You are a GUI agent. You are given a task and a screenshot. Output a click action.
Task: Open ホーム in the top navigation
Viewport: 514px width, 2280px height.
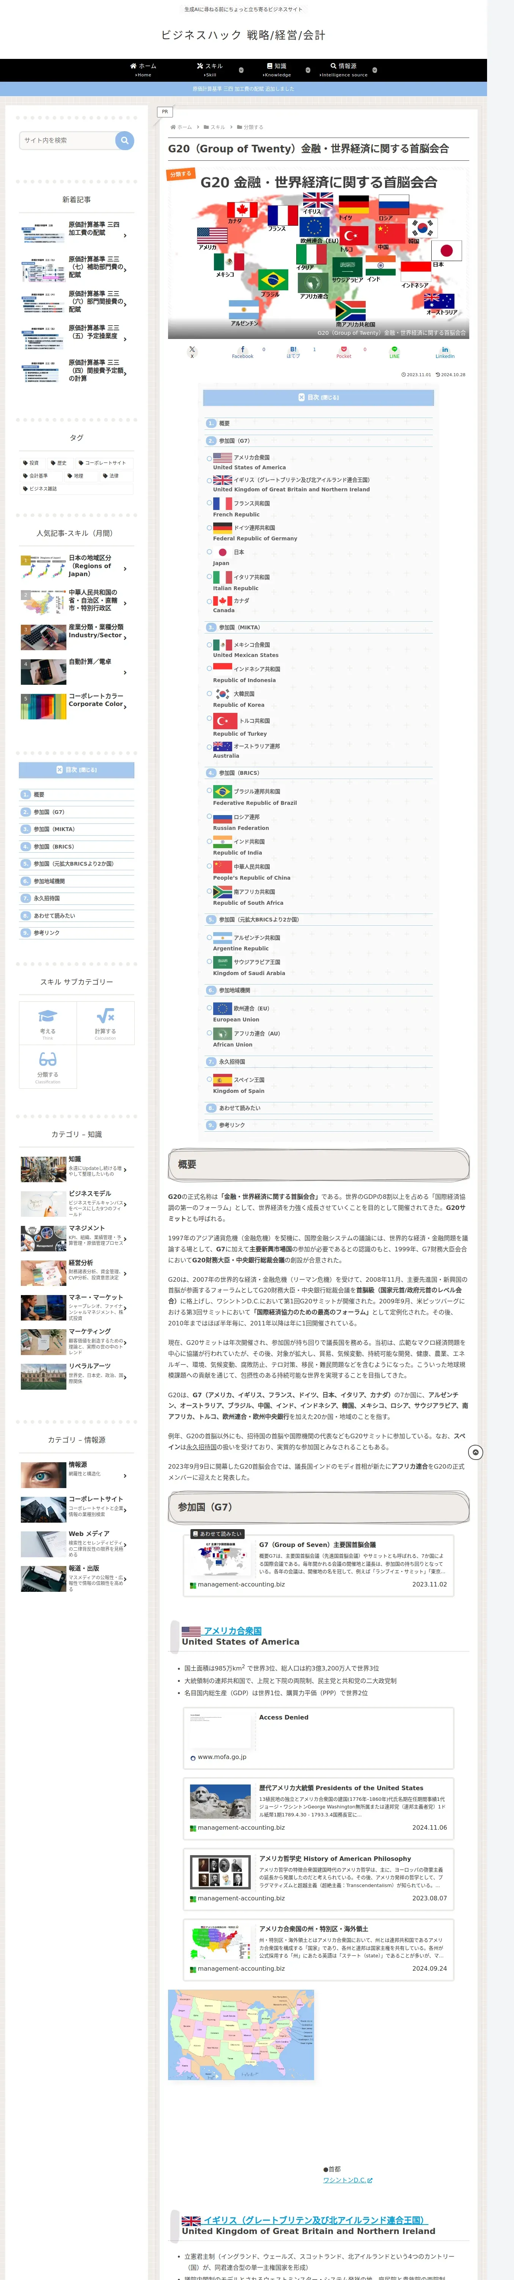tap(143, 70)
